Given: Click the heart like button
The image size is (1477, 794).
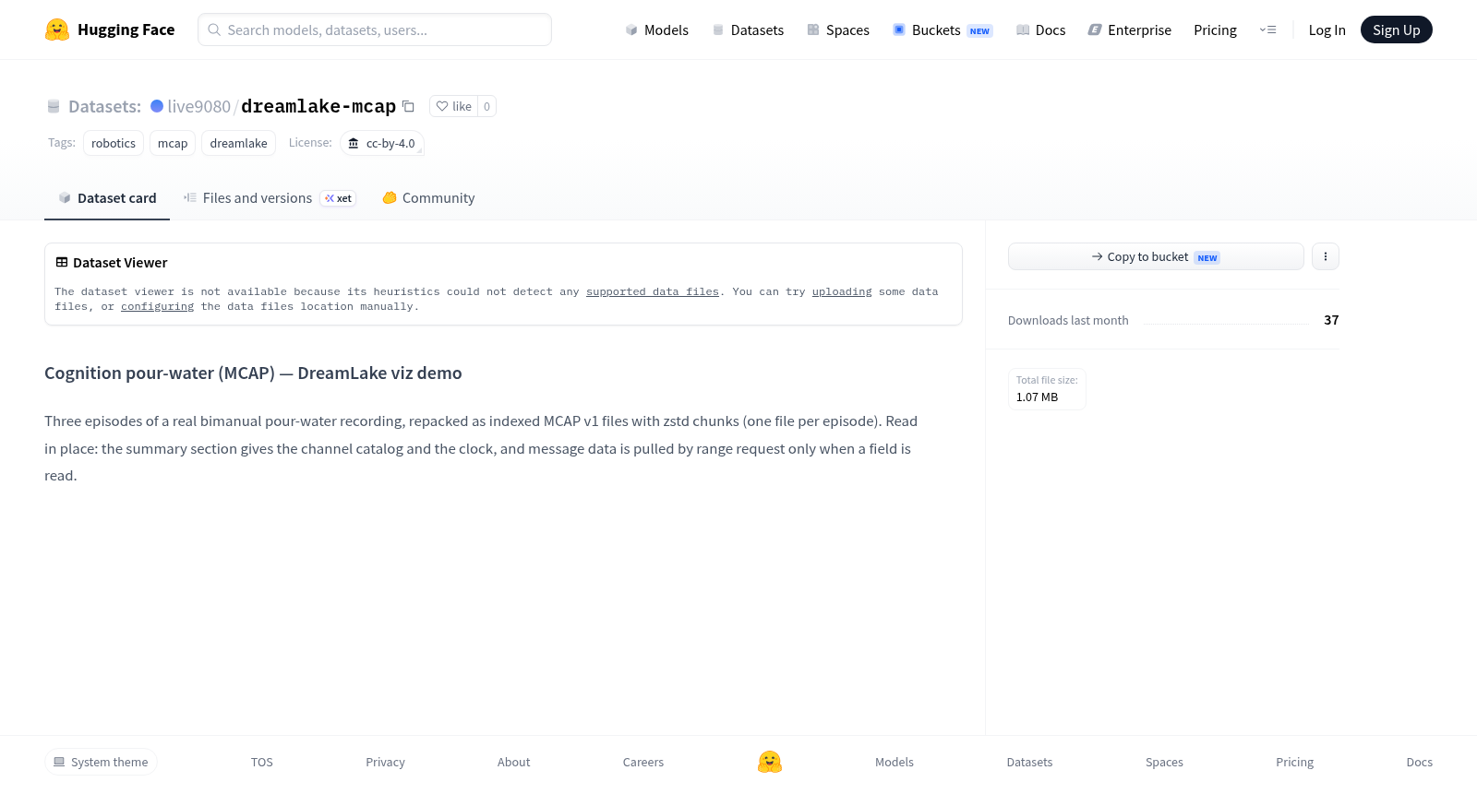Looking at the screenshot, I should coord(453,106).
